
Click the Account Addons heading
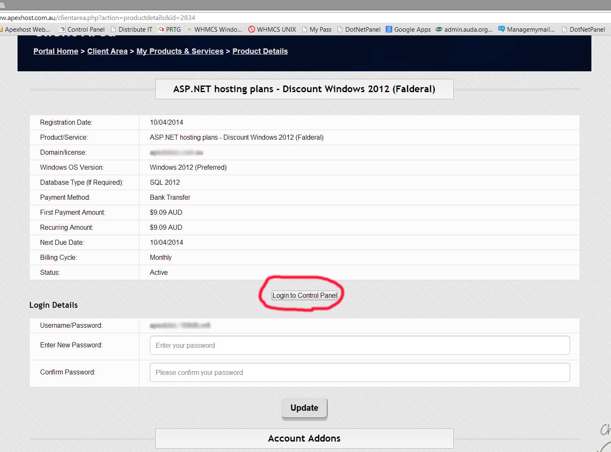pyautogui.click(x=304, y=438)
